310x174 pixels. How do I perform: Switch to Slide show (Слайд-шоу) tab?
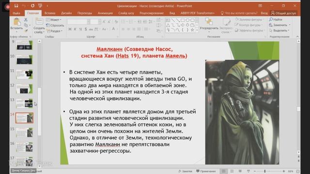pos(126,13)
